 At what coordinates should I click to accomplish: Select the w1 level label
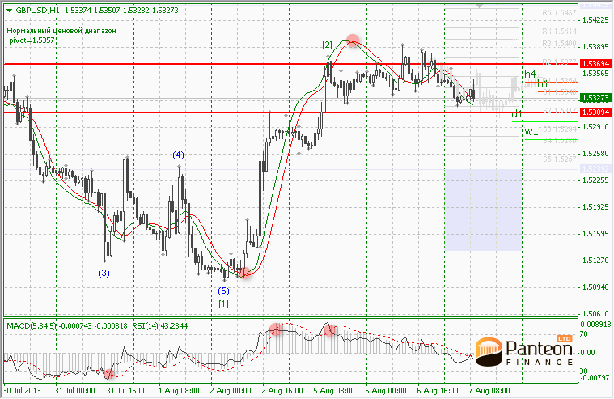pyautogui.click(x=531, y=132)
